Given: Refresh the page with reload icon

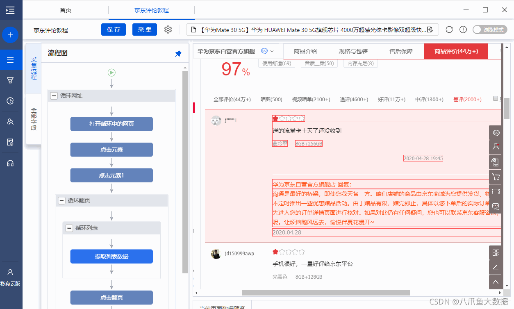Looking at the screenshot, I should [449, 30].
